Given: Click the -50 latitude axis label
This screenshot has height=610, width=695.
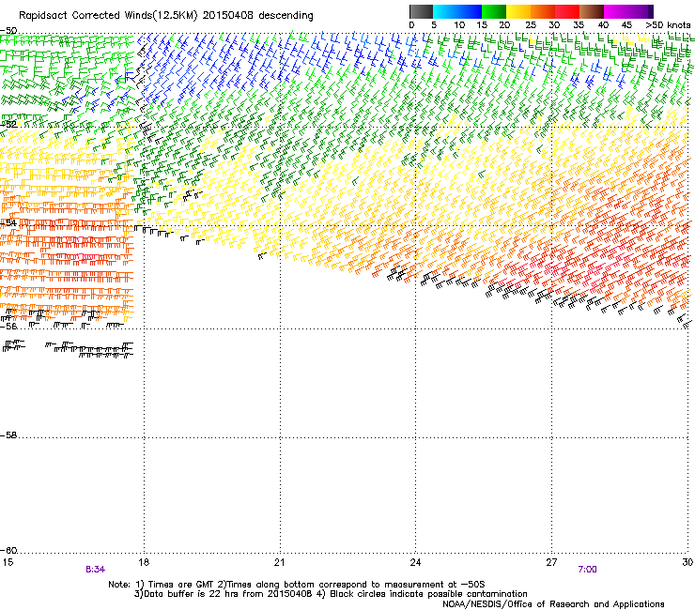Looking at the screenshot, I should coord(8,31).
